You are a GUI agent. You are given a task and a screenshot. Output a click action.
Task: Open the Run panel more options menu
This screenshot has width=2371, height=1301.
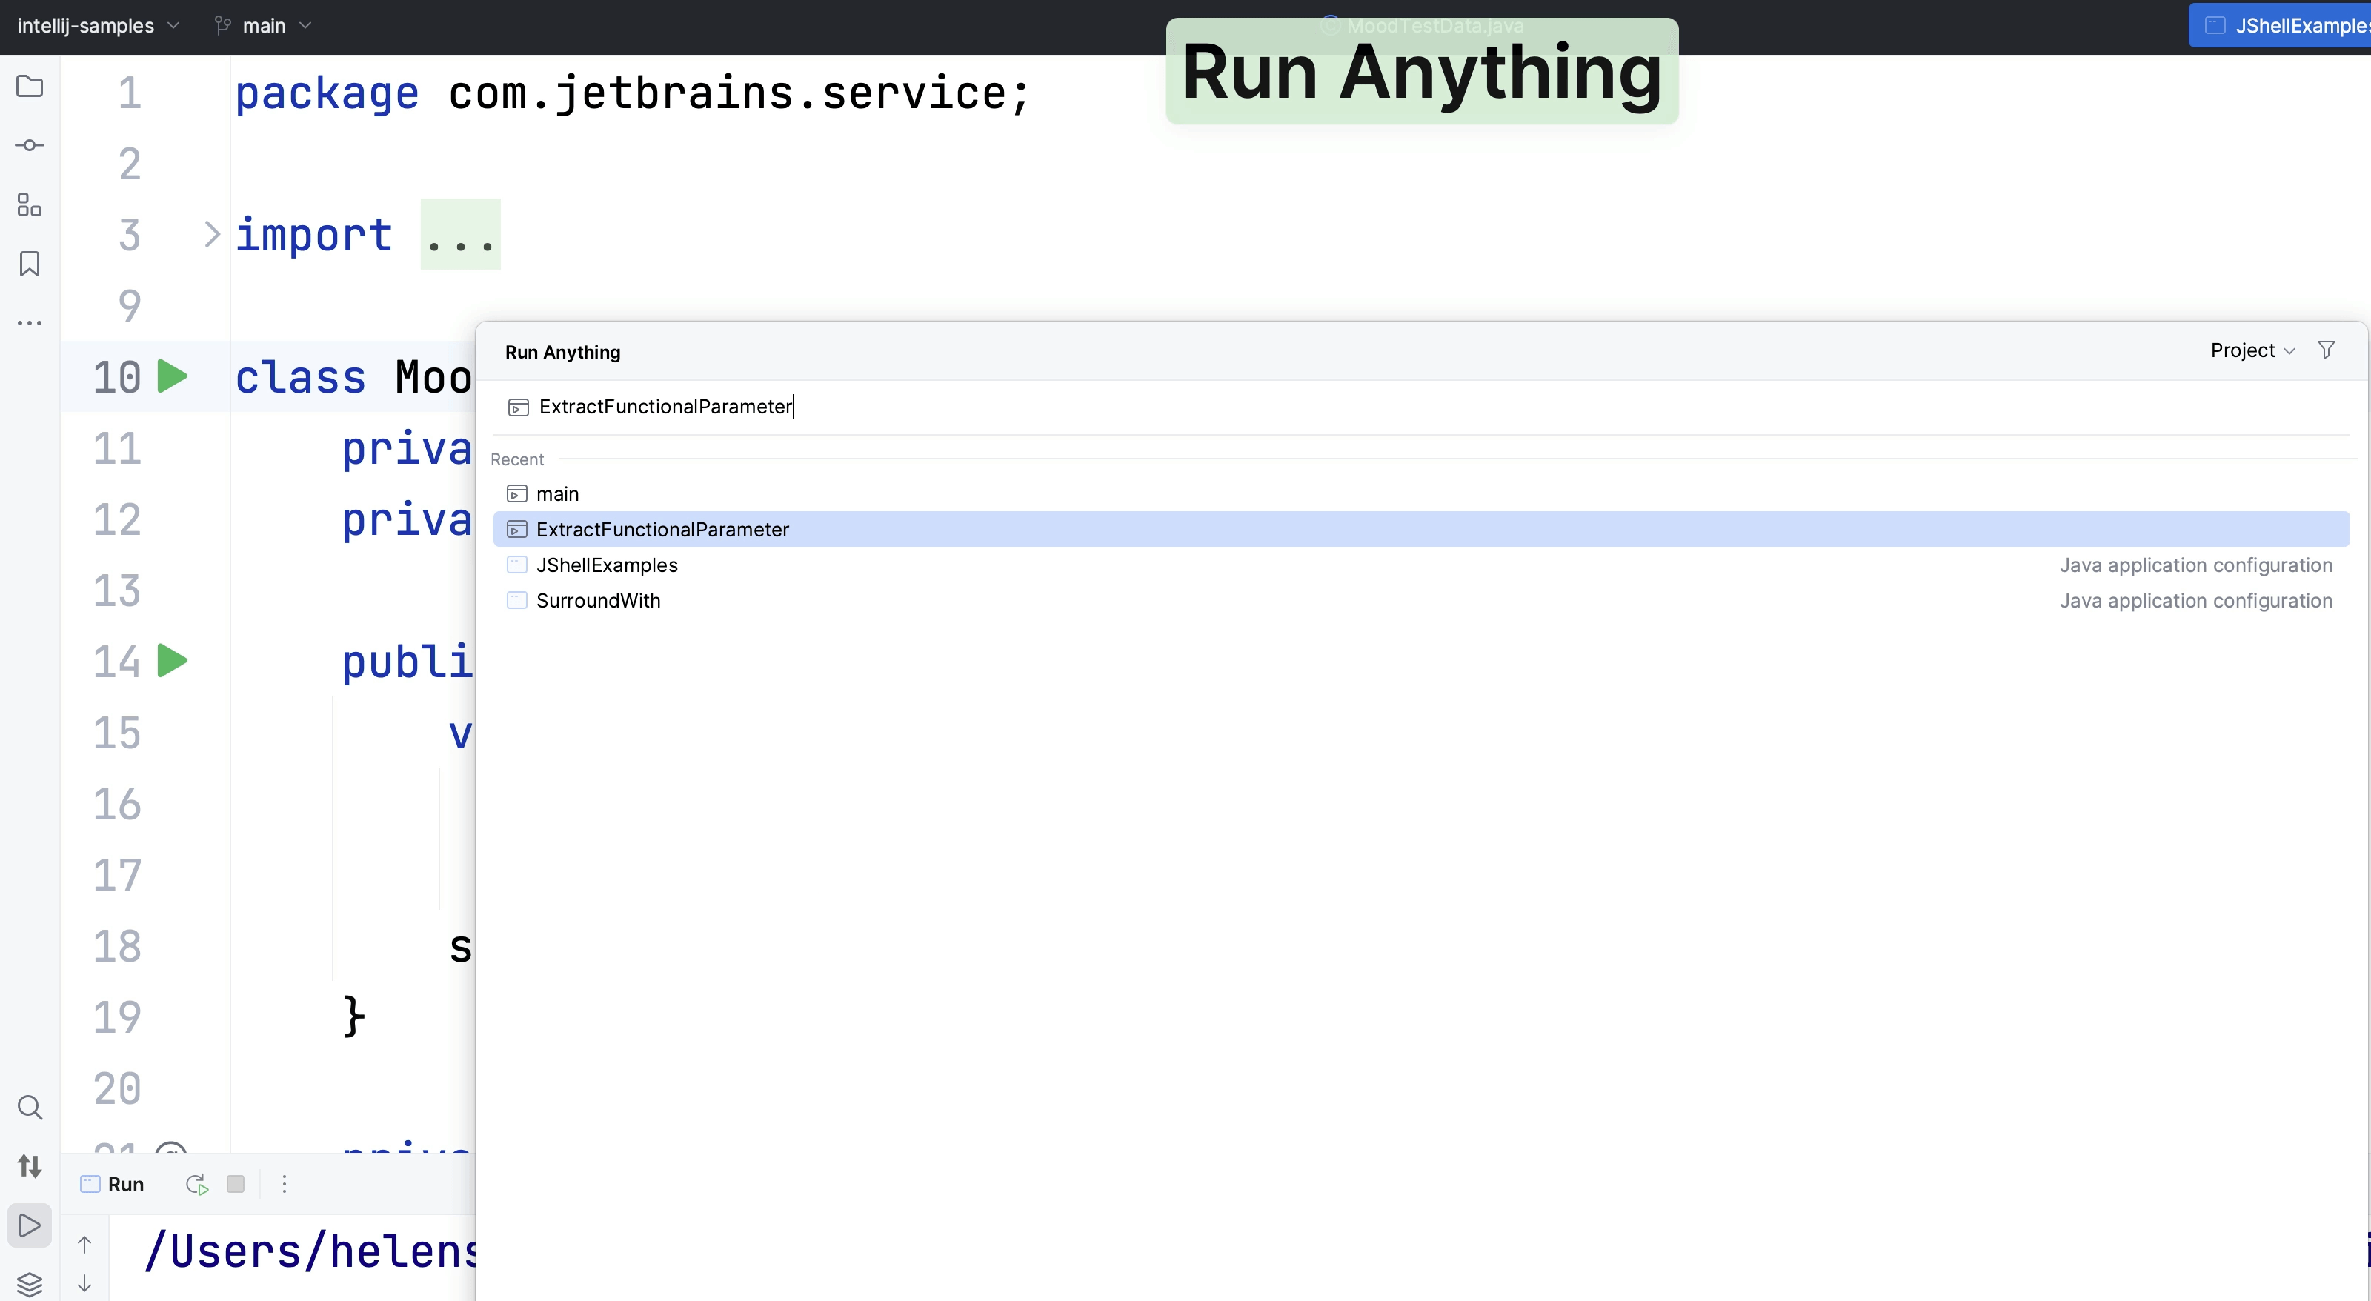pyautogui.click(x=284, y=1185)
